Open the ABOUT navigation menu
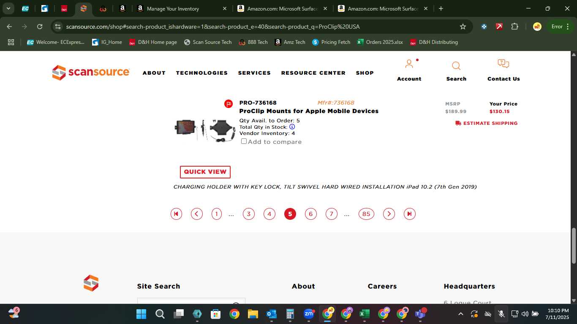Image resolution: width=577 pixels, height=324 pixels. click(x=154, y=73)
